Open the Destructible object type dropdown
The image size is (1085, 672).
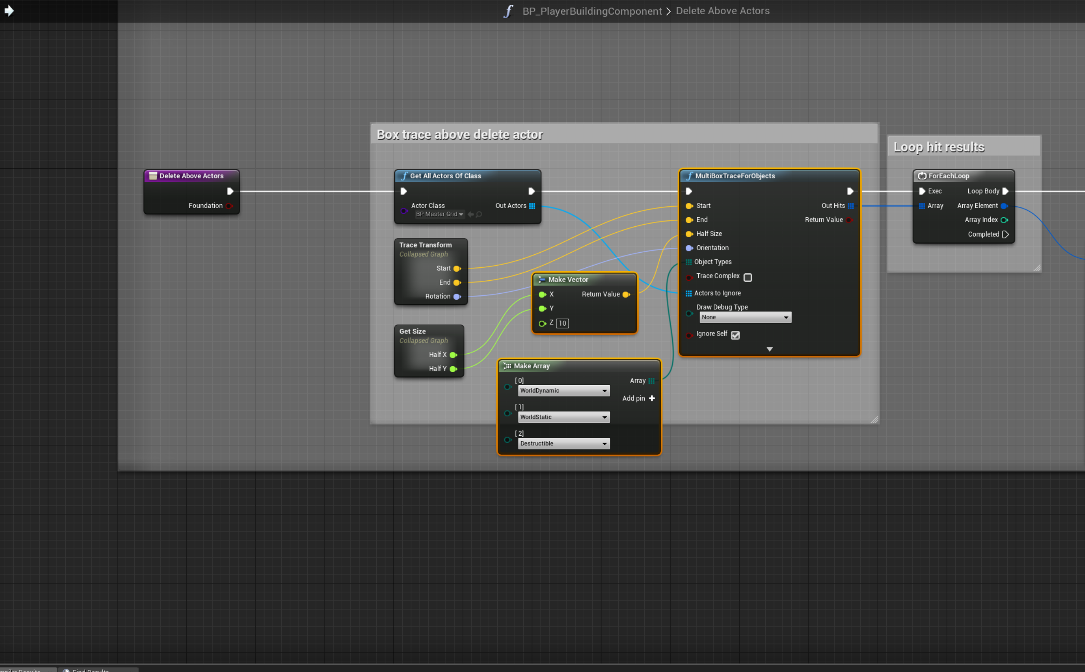(563, 444)
